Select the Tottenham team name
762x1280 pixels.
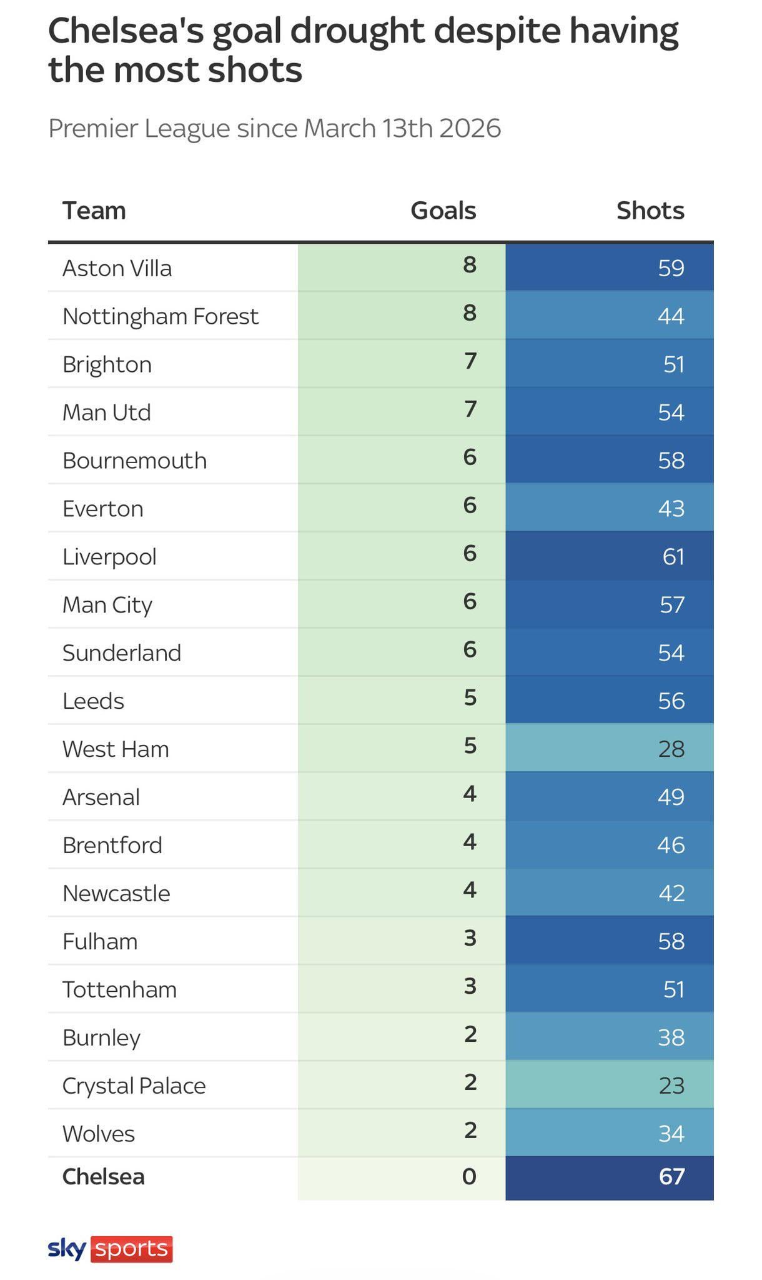click(119, 989)
